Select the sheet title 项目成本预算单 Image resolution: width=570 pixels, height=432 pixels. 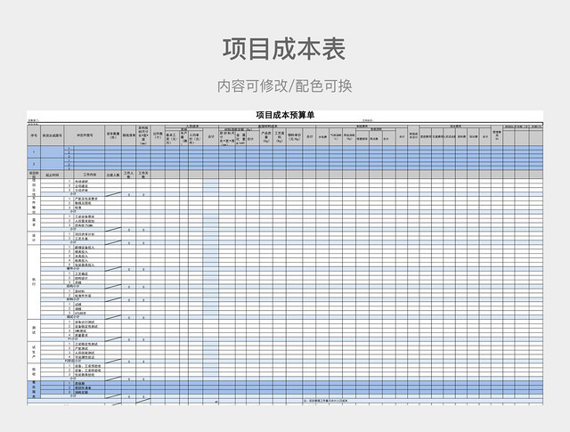pyautogui.click(x=285, y=115)
